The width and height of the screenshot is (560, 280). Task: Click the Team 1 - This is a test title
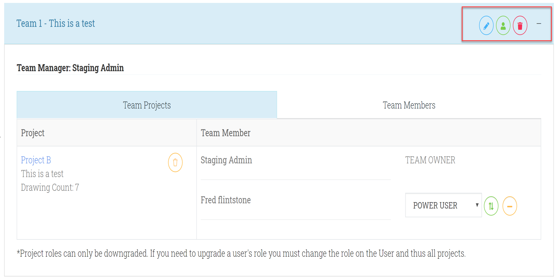coord(55,23)
